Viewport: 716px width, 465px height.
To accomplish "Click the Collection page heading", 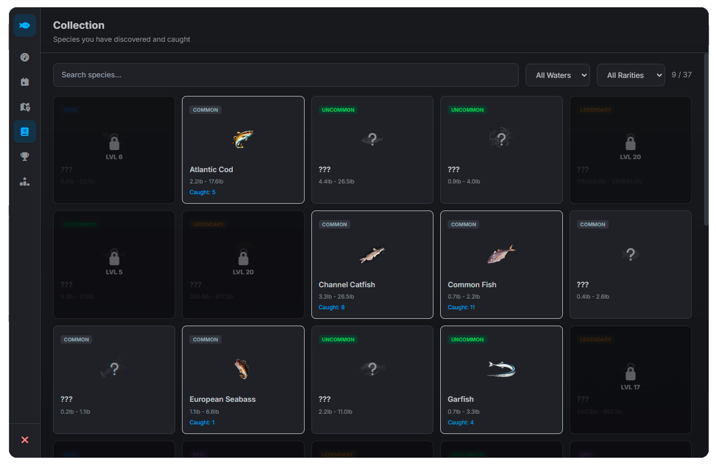I will (79, 25).
